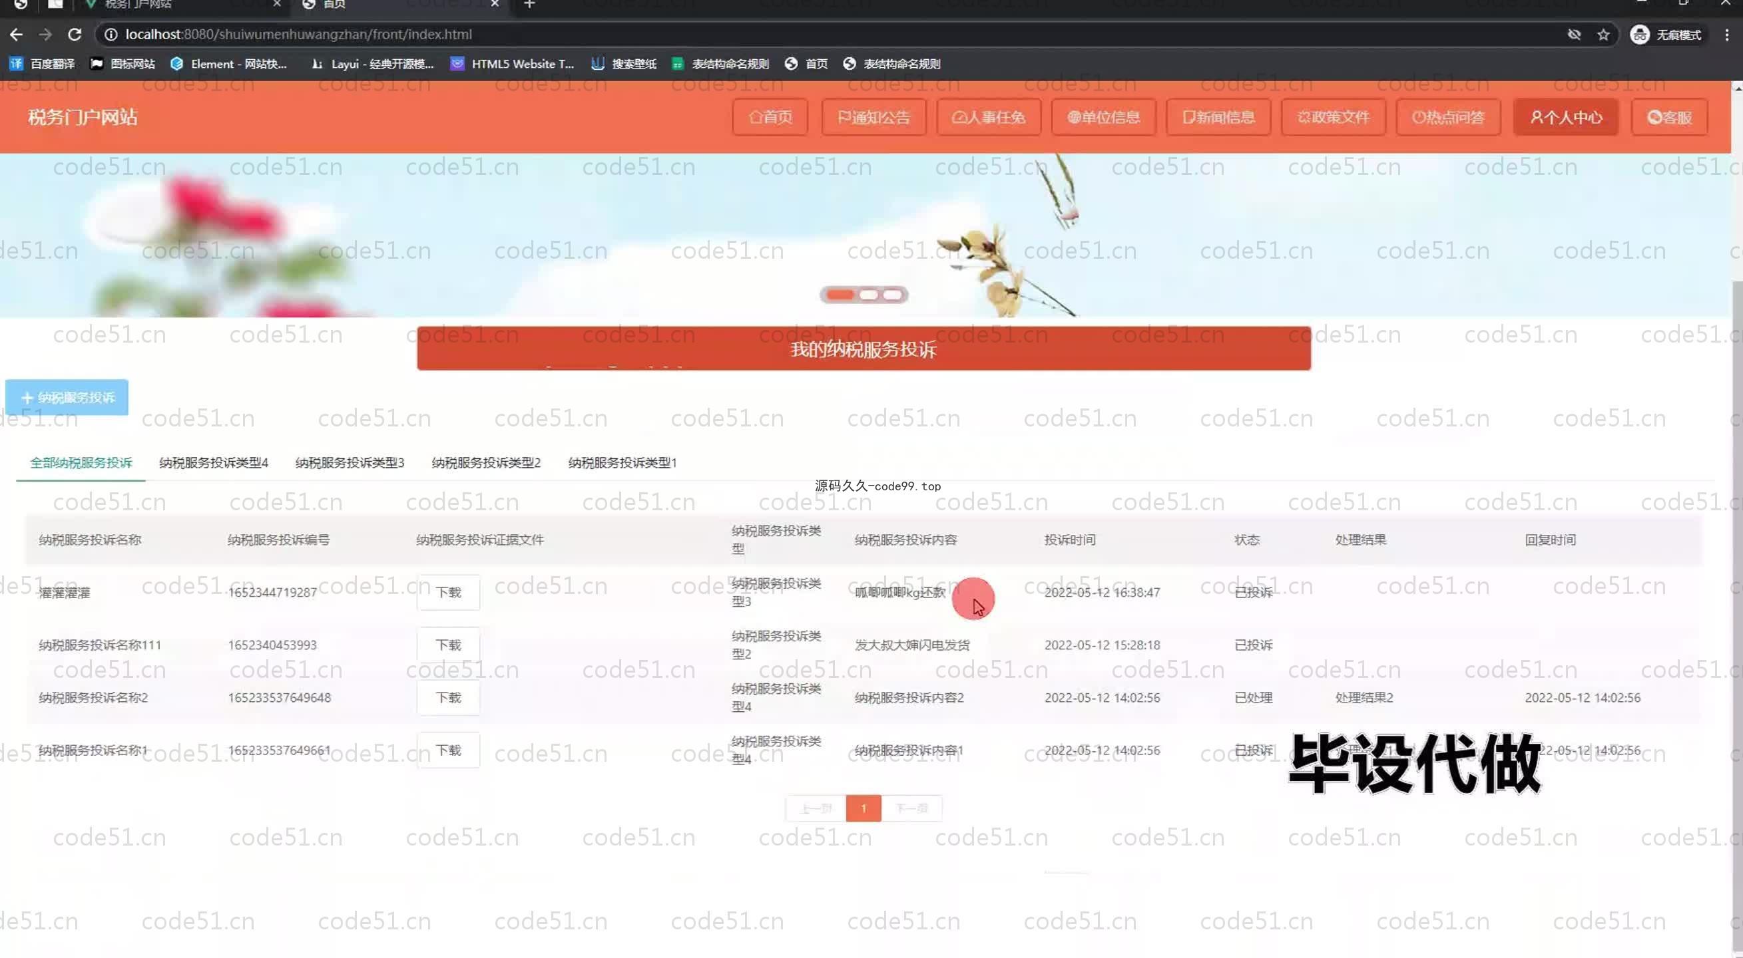Click the 纳税服务投诉名称 column header
The width and height of the screenshot is (1743, 958).
tap(90, 540)
